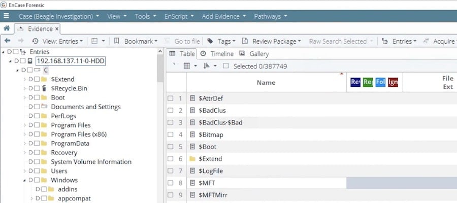Click the refresh icon above table
This screenshot has width=457, height=203.
174,64
